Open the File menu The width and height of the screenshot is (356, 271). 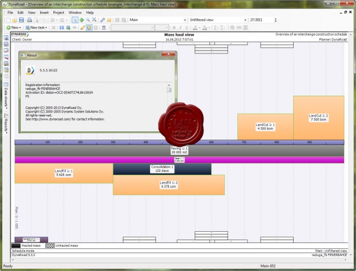10,12
